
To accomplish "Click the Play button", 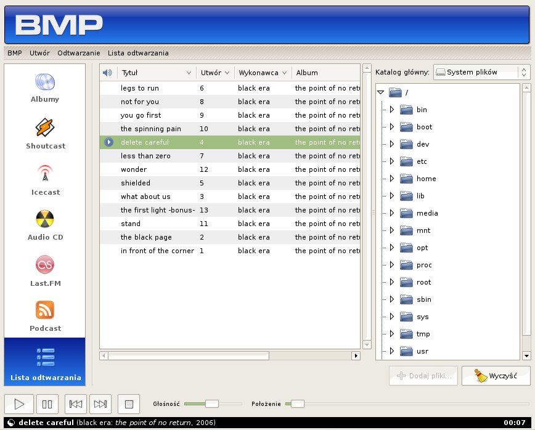I will point(19,404).
